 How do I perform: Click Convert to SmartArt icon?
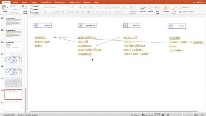click(x=132, y=8)
